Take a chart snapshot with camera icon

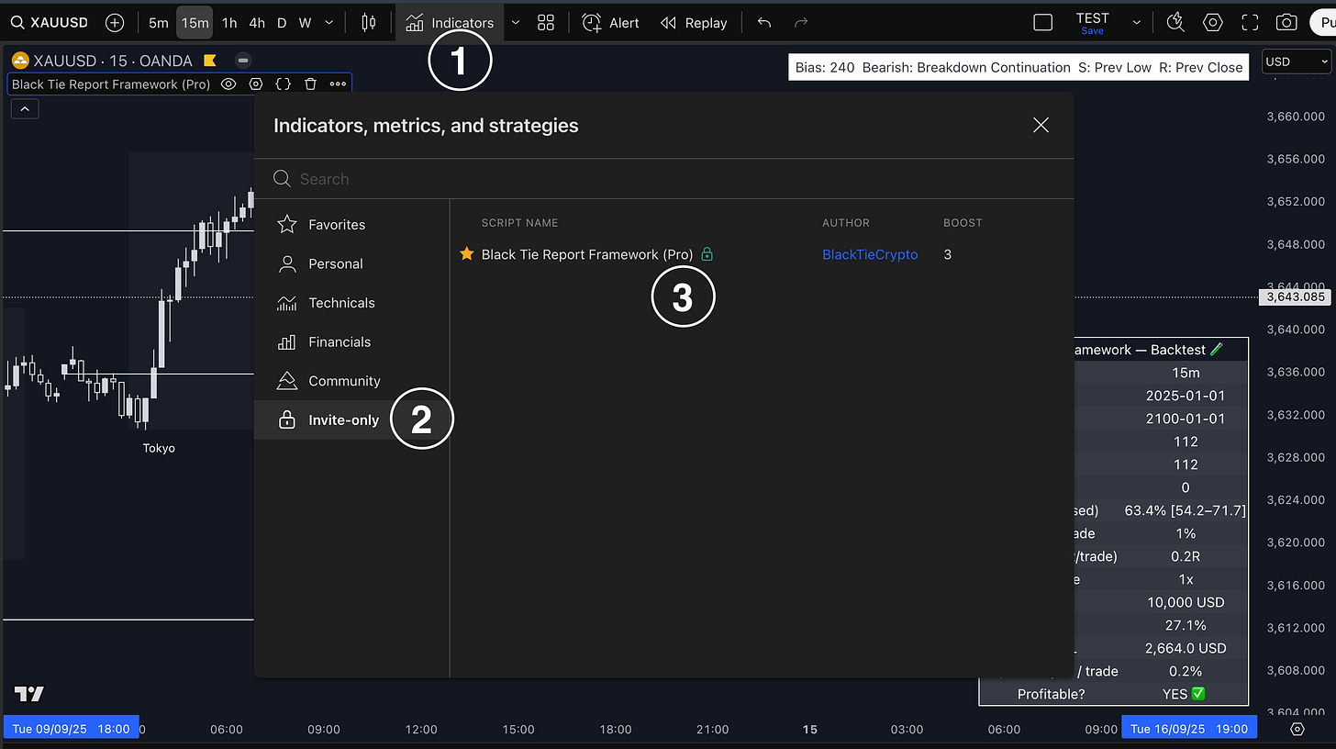1286,23
